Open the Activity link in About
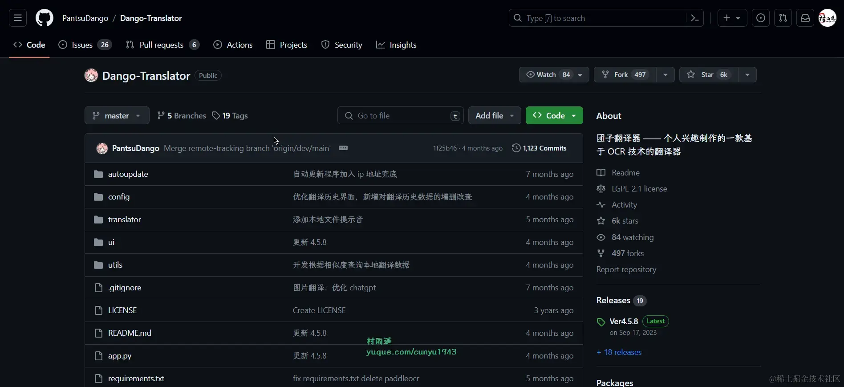Screen dimensions: 844x387 [617, 205]
